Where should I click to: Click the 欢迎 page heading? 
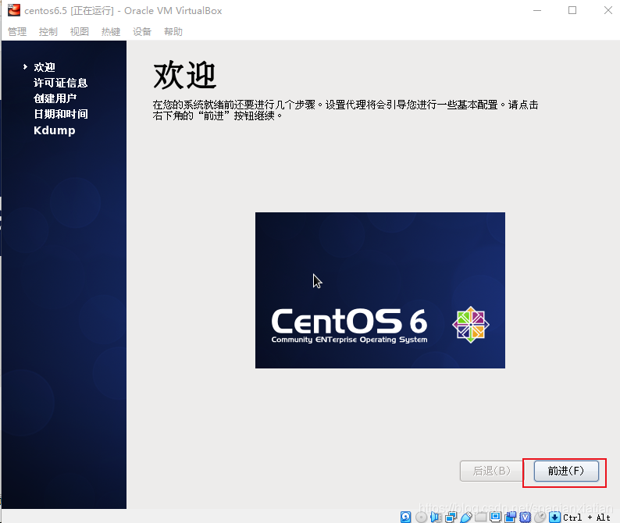click(184, 75)
